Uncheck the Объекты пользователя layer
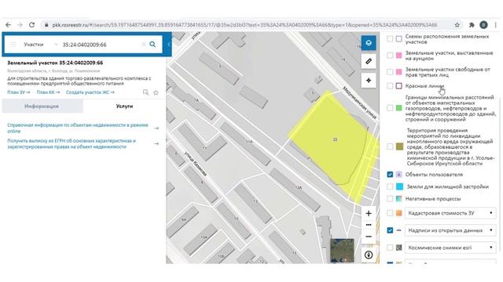This screenshot has height=282, width=503. click(390, 175)
